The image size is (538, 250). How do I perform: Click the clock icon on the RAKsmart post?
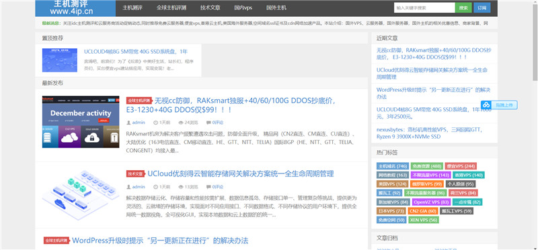[x=155, y=123]
